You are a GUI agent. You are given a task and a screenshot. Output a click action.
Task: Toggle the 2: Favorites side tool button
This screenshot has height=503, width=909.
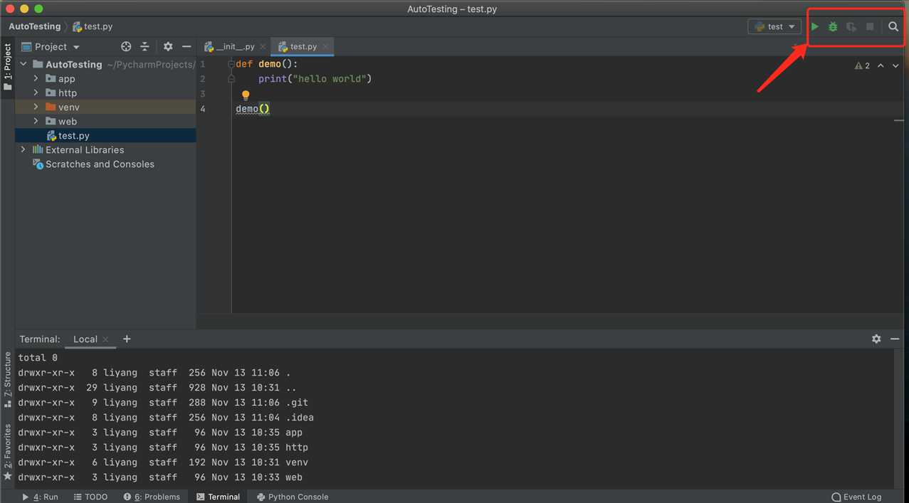pos(8,451)
